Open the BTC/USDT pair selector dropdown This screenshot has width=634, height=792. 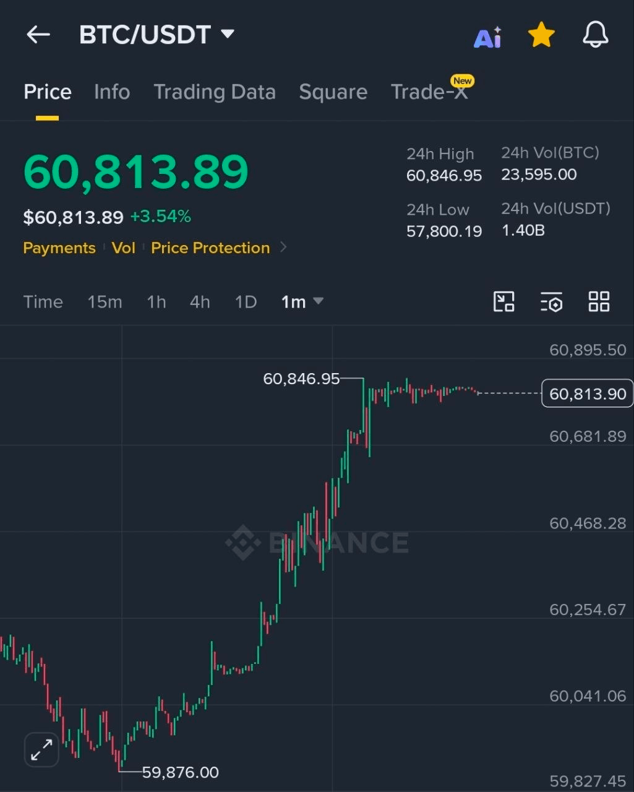tap(157, 35)
